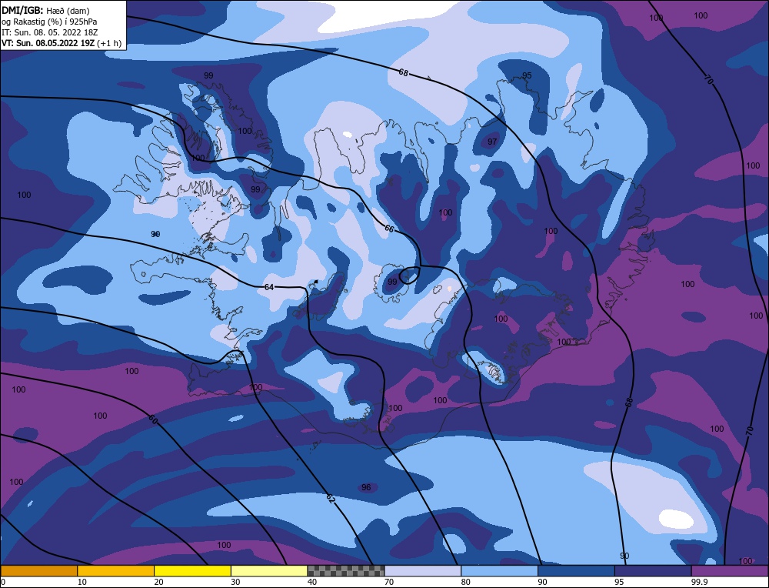This screenshot has width=769, height=588.
Task: Pick the lavender 70–80 legend swatch
Action: (423, 571)
